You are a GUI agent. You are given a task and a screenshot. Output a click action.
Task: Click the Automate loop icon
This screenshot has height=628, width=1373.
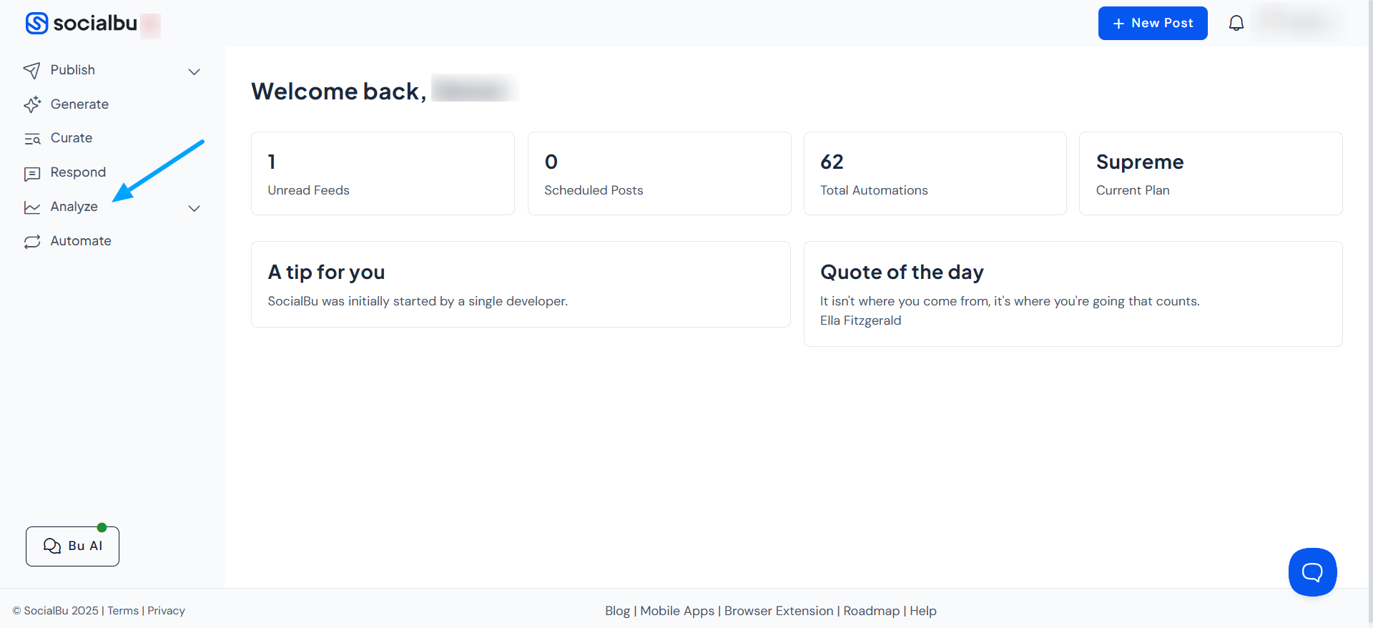click(x=32, y=242)
